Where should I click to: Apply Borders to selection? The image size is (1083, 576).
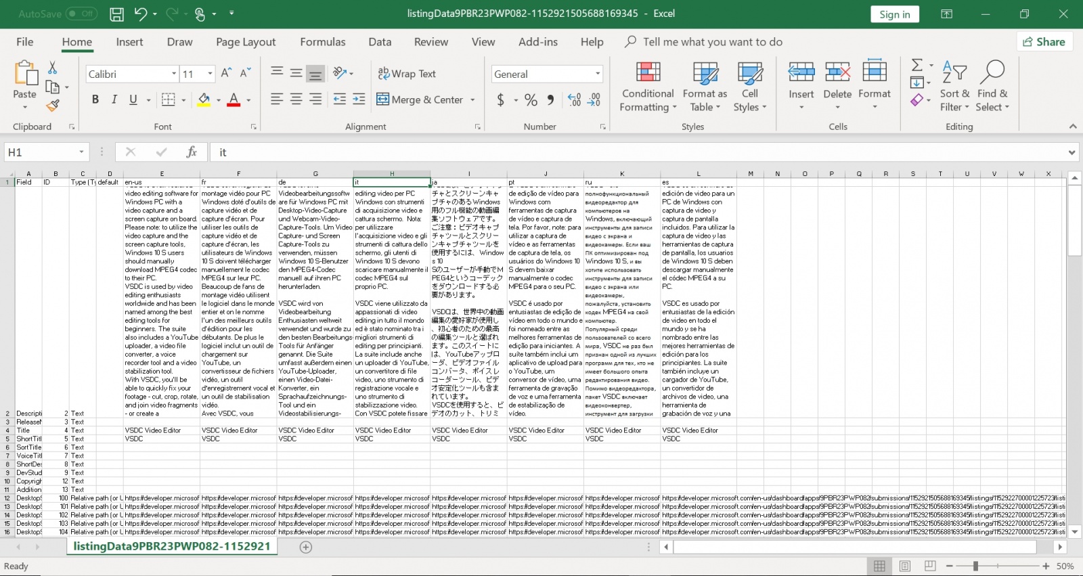pos(169,99)
